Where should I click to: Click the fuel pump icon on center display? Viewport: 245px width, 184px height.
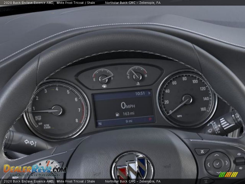click(x=117, y=114)
